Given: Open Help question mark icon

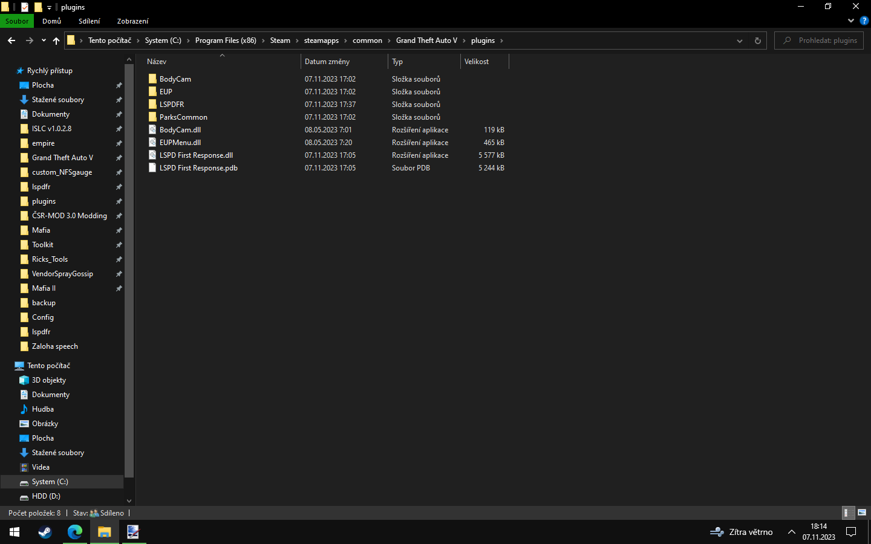Looking at the screenshot, I should 864,21.
